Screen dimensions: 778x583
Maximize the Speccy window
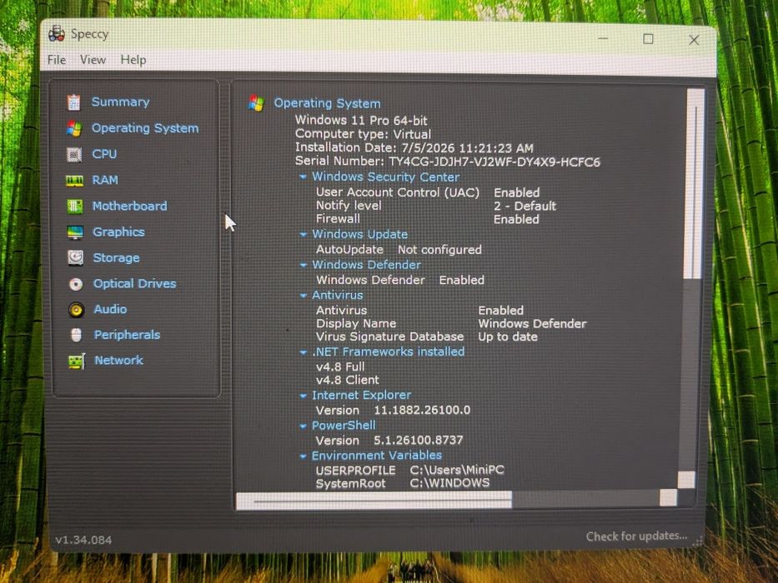(x=648, y=39)
